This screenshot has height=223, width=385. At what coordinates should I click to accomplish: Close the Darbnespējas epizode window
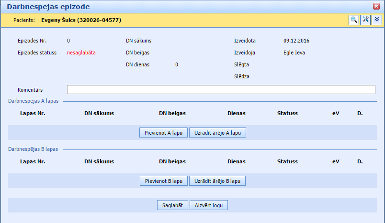click(376, 6)
